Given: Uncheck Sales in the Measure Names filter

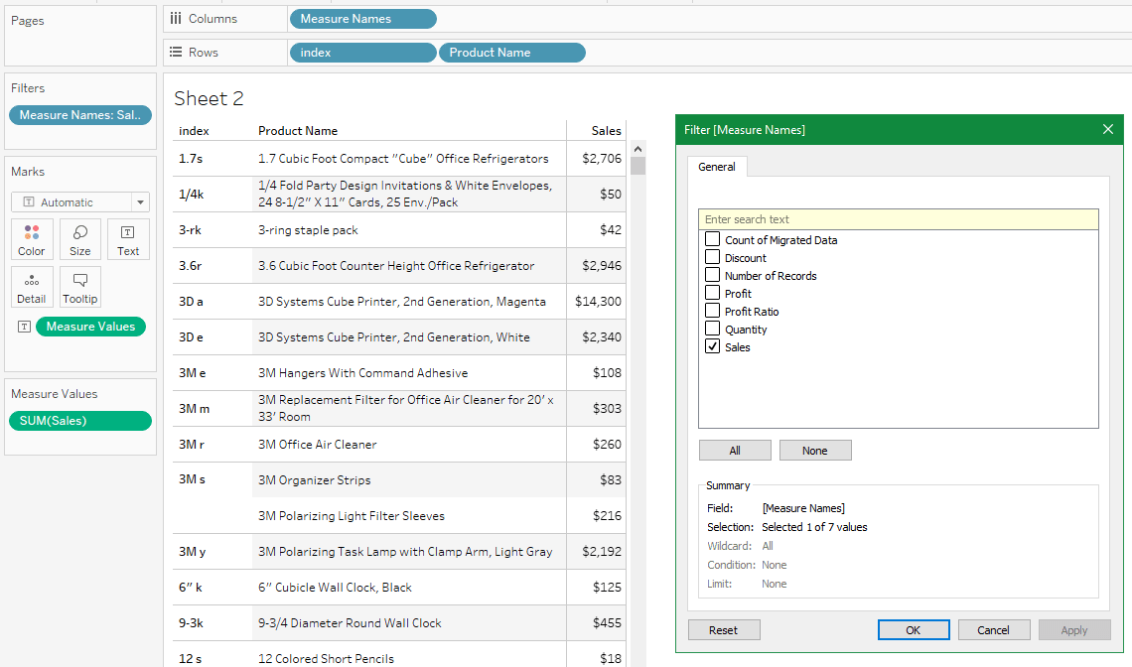Looking at the screenshot, I should point(711,346).
